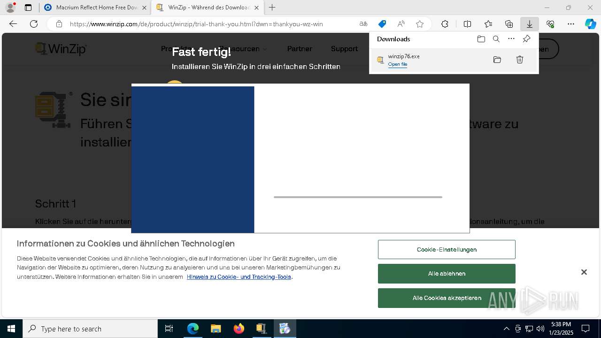The image size is (601, 338).
Task: Open File Explorer from the taskbar
Action: pos(216,329)
